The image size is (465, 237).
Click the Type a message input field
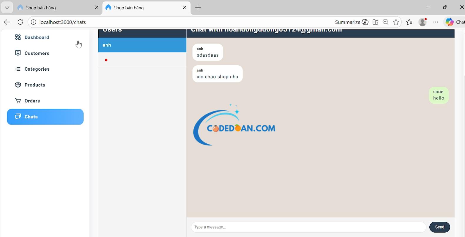coord(308,227)
